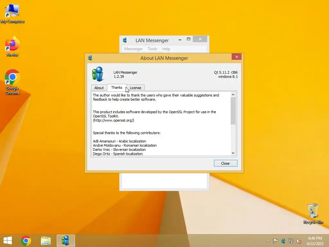Click the scroll down arrow in Thanks text
Screen dimensions: 329x247
pyautogui.click(x=233, y=153)
